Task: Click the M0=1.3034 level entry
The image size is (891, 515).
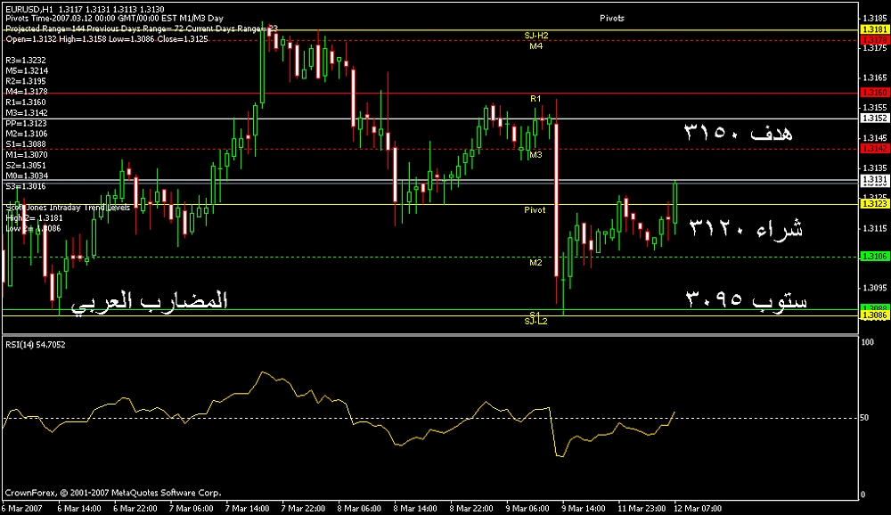Action: [27, 176]
